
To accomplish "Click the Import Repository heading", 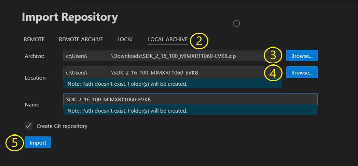I will pos(70,17).
